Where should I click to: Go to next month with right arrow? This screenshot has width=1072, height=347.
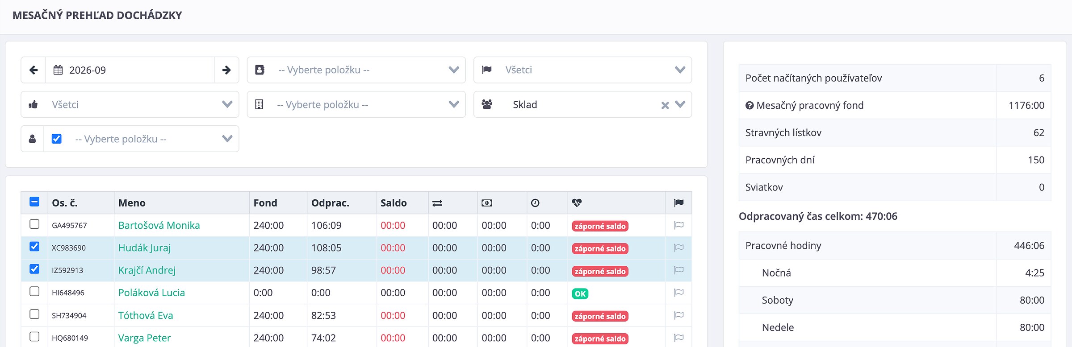click(x=226, y=70)
